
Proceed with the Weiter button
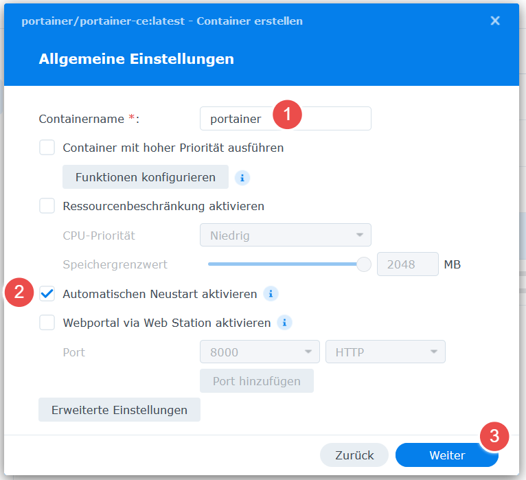(x=447, y=455)
